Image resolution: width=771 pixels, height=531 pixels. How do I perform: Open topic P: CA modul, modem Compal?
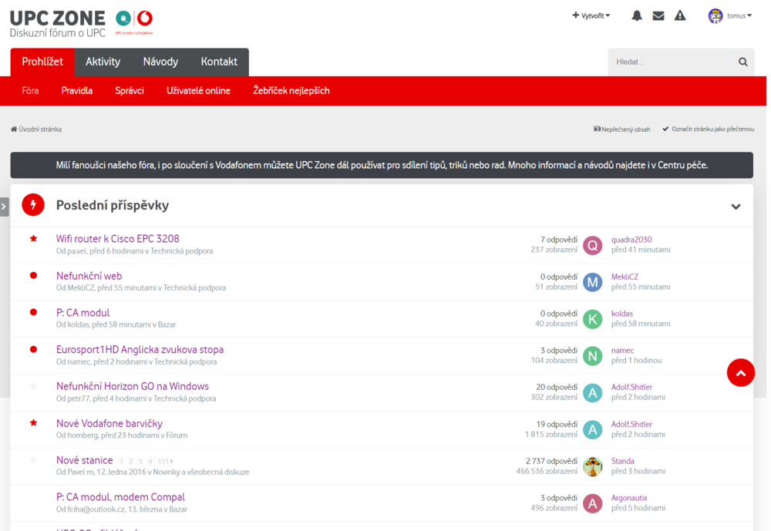pyautogui.click(x=120, y=497)
